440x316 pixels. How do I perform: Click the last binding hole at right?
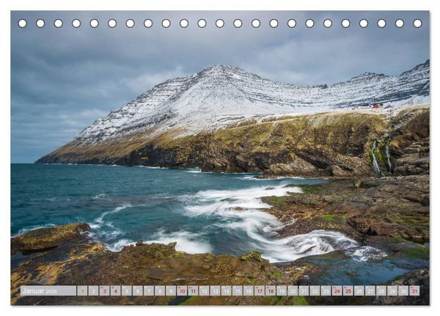417,23
